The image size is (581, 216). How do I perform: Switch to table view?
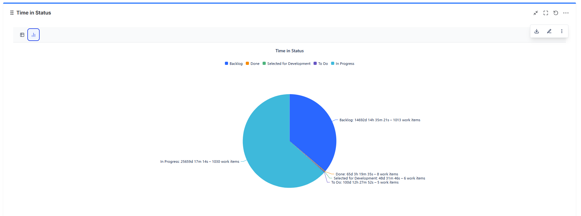22,35
